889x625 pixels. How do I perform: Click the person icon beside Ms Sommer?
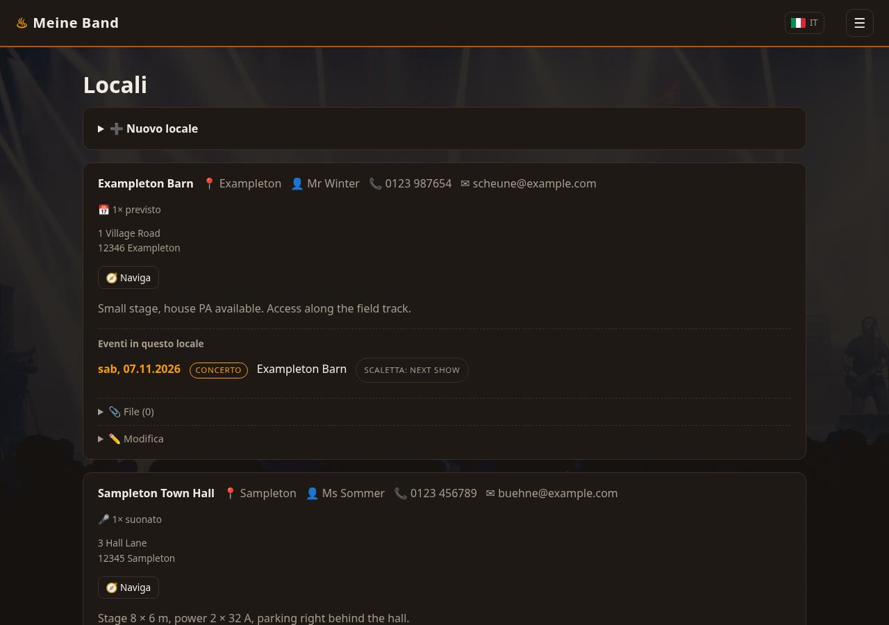(x=313, y=493)
